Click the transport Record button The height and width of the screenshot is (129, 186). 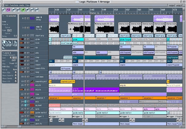pos(14,10)
